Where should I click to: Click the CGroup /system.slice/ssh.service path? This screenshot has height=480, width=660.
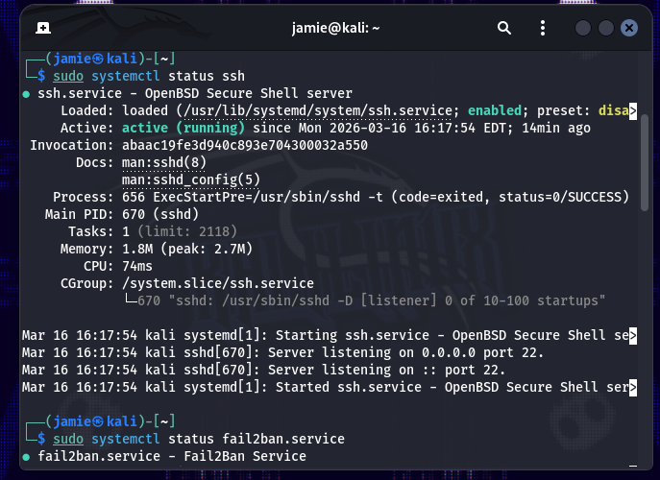(218, 283)
